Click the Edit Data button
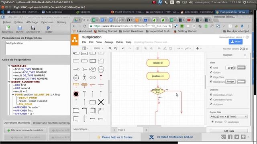257x144 pixels. tap(228, 131)
